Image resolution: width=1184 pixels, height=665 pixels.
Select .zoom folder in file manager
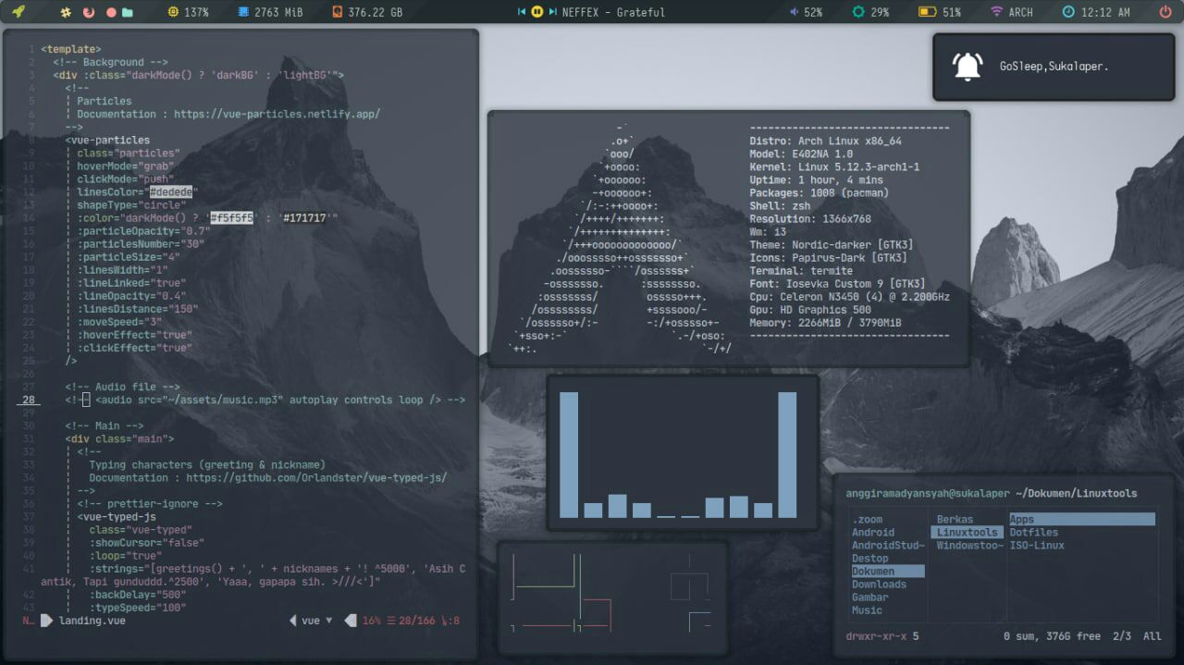tap(868, 520)
